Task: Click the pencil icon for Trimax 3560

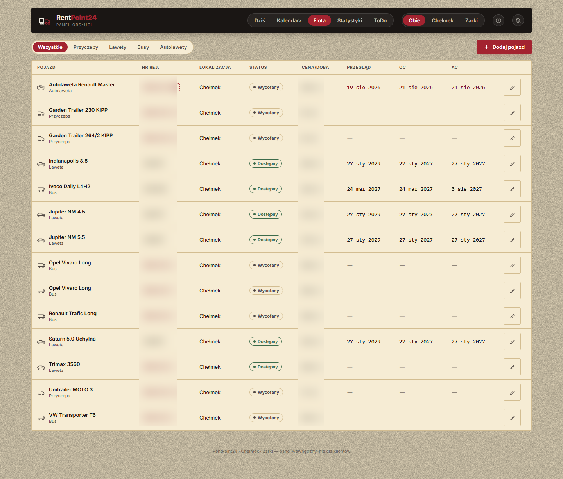Action: 512,367
